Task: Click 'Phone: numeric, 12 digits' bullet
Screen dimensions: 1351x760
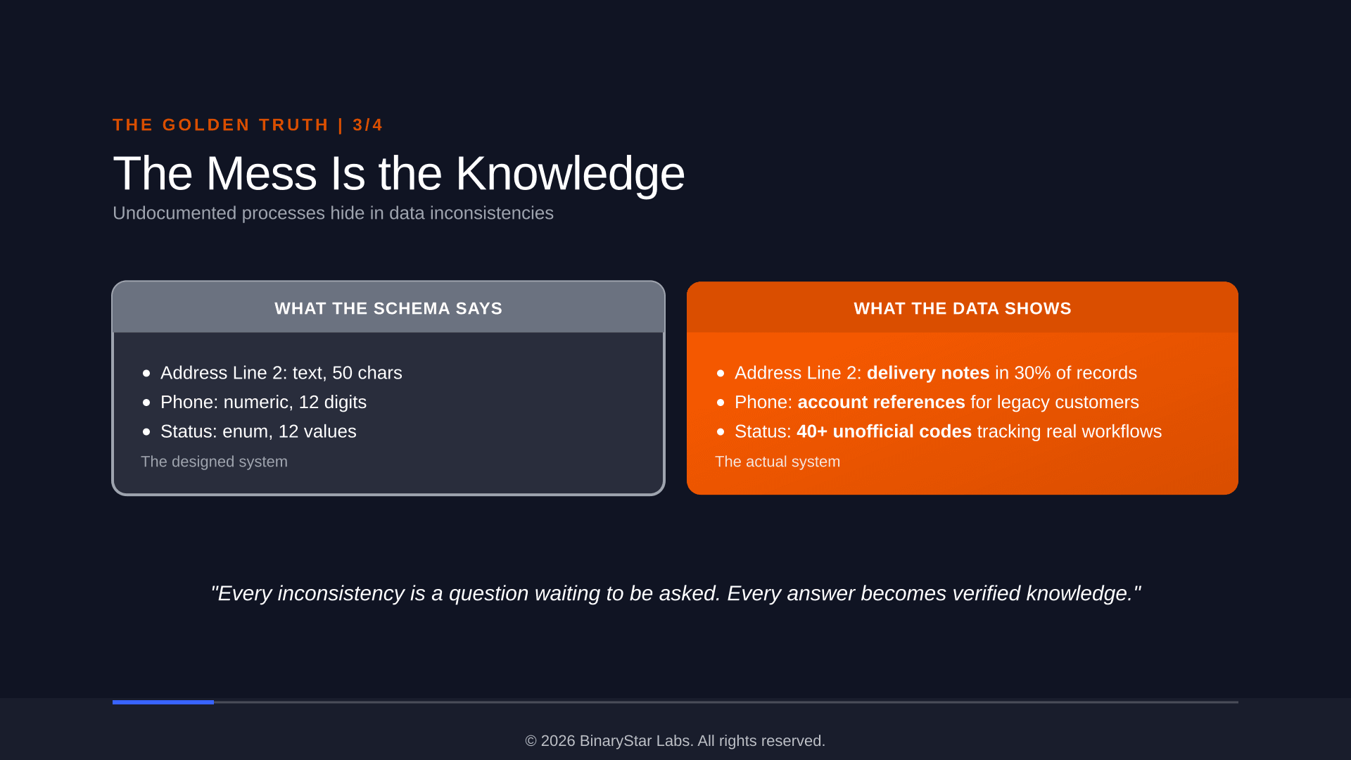Action: point(263,403)
